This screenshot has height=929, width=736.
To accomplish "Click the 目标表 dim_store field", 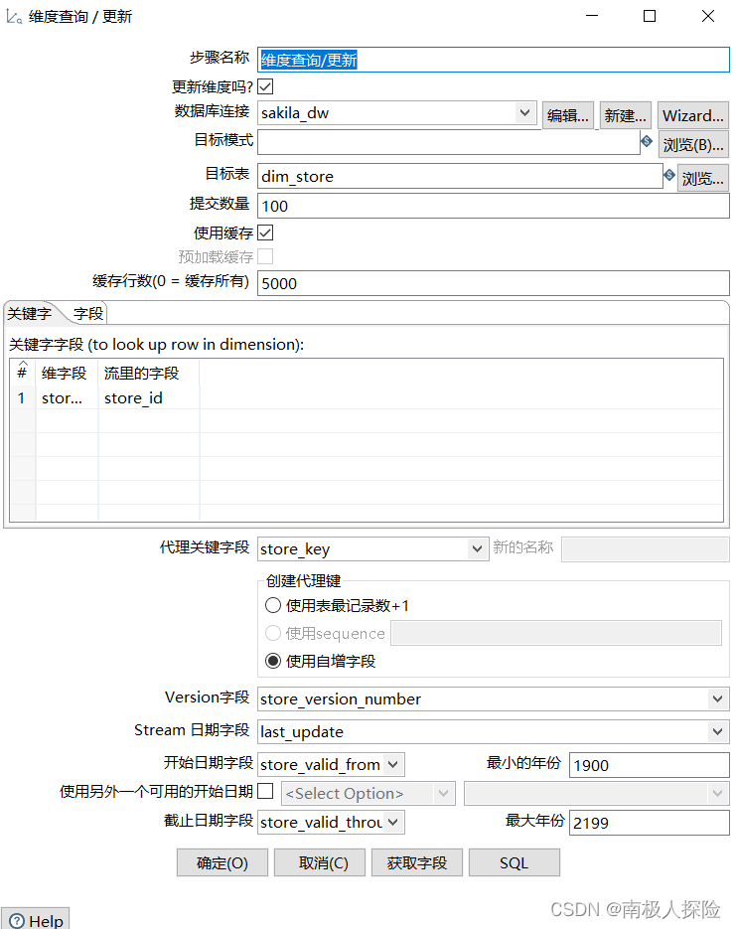I will click(460, 176).
